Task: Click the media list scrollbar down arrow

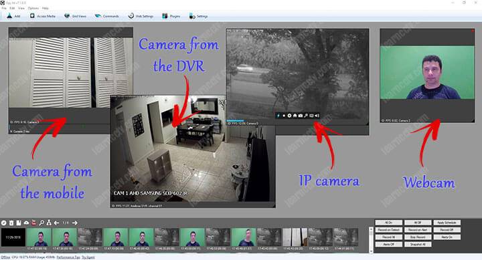Action: click(371, 251)
